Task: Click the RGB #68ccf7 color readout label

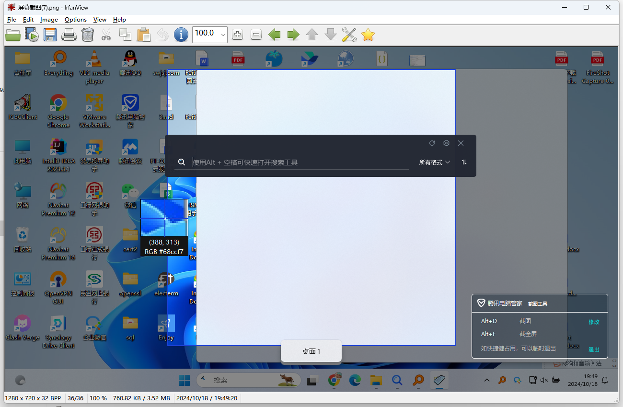Action: (164, 252)
